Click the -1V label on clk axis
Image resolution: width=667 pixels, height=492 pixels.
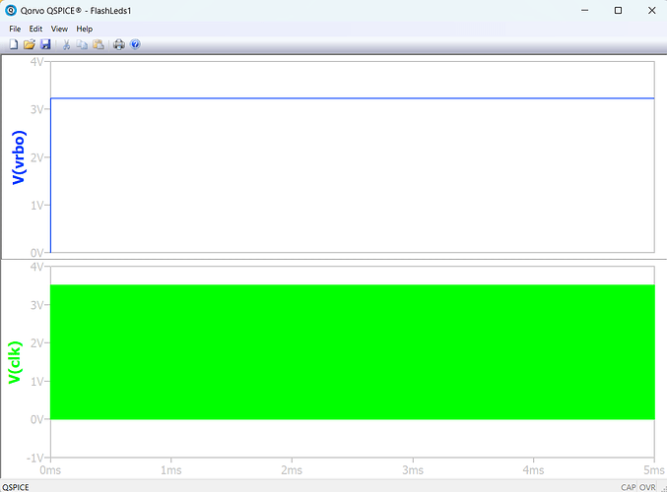34,458
